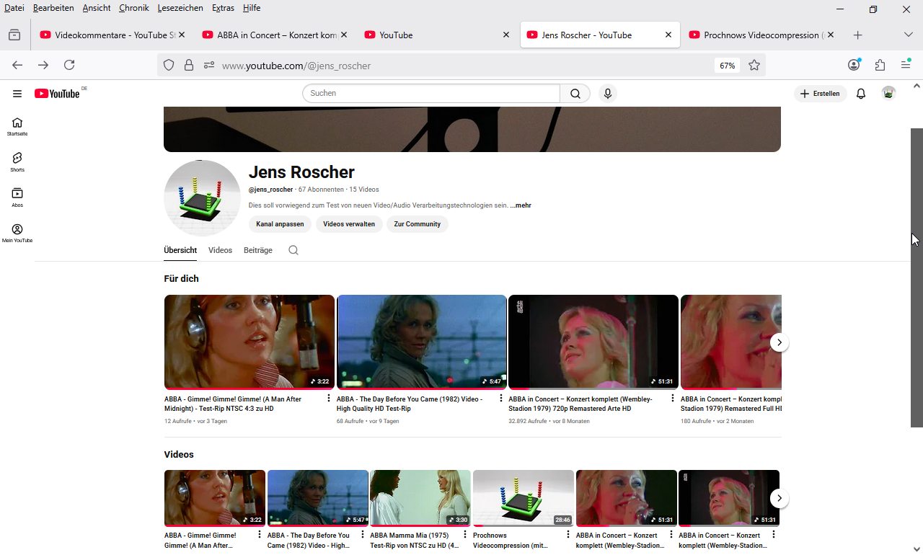Expand the channel description with '...mehr'
Screen dimensions: 923x555
tap(521, 205)
